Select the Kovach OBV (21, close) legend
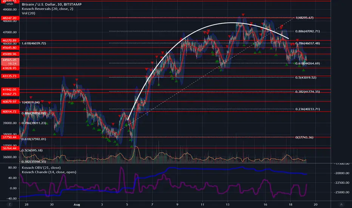Screen dimensions: 352x208 (x=41, y=168)
